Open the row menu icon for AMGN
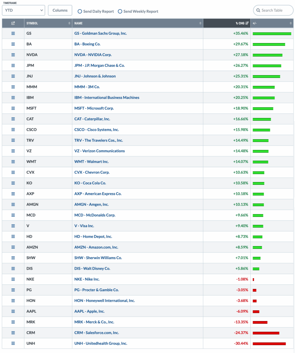This screenshot has height=353, width=295. click(x=13, y=204)
